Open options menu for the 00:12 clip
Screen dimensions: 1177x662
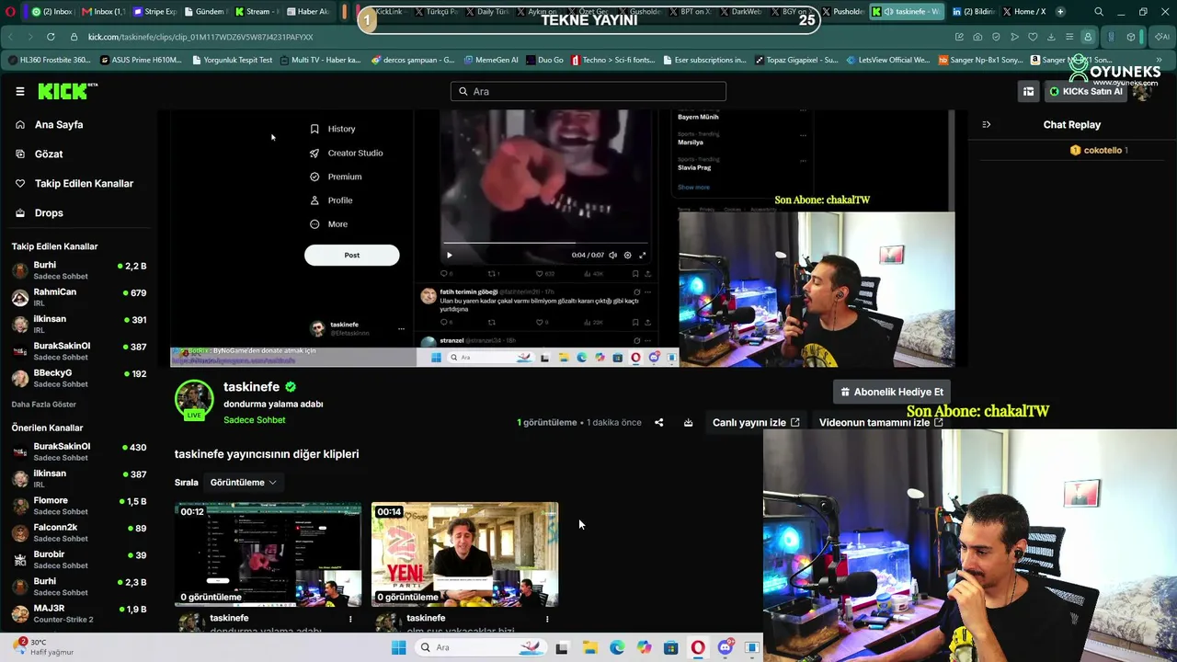(350, 620)
